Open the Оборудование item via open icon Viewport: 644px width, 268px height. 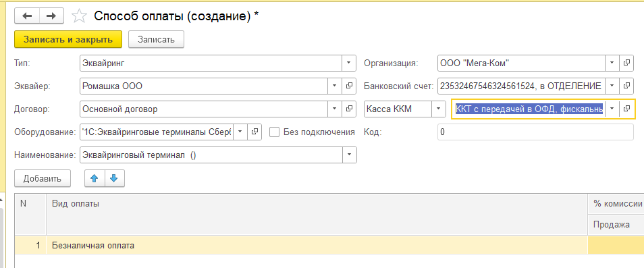pos(254,132)
